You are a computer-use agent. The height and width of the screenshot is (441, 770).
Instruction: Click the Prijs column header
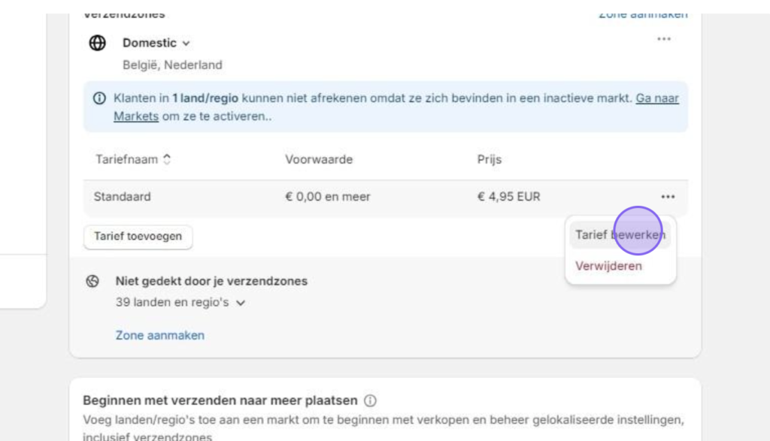point(489,159)
